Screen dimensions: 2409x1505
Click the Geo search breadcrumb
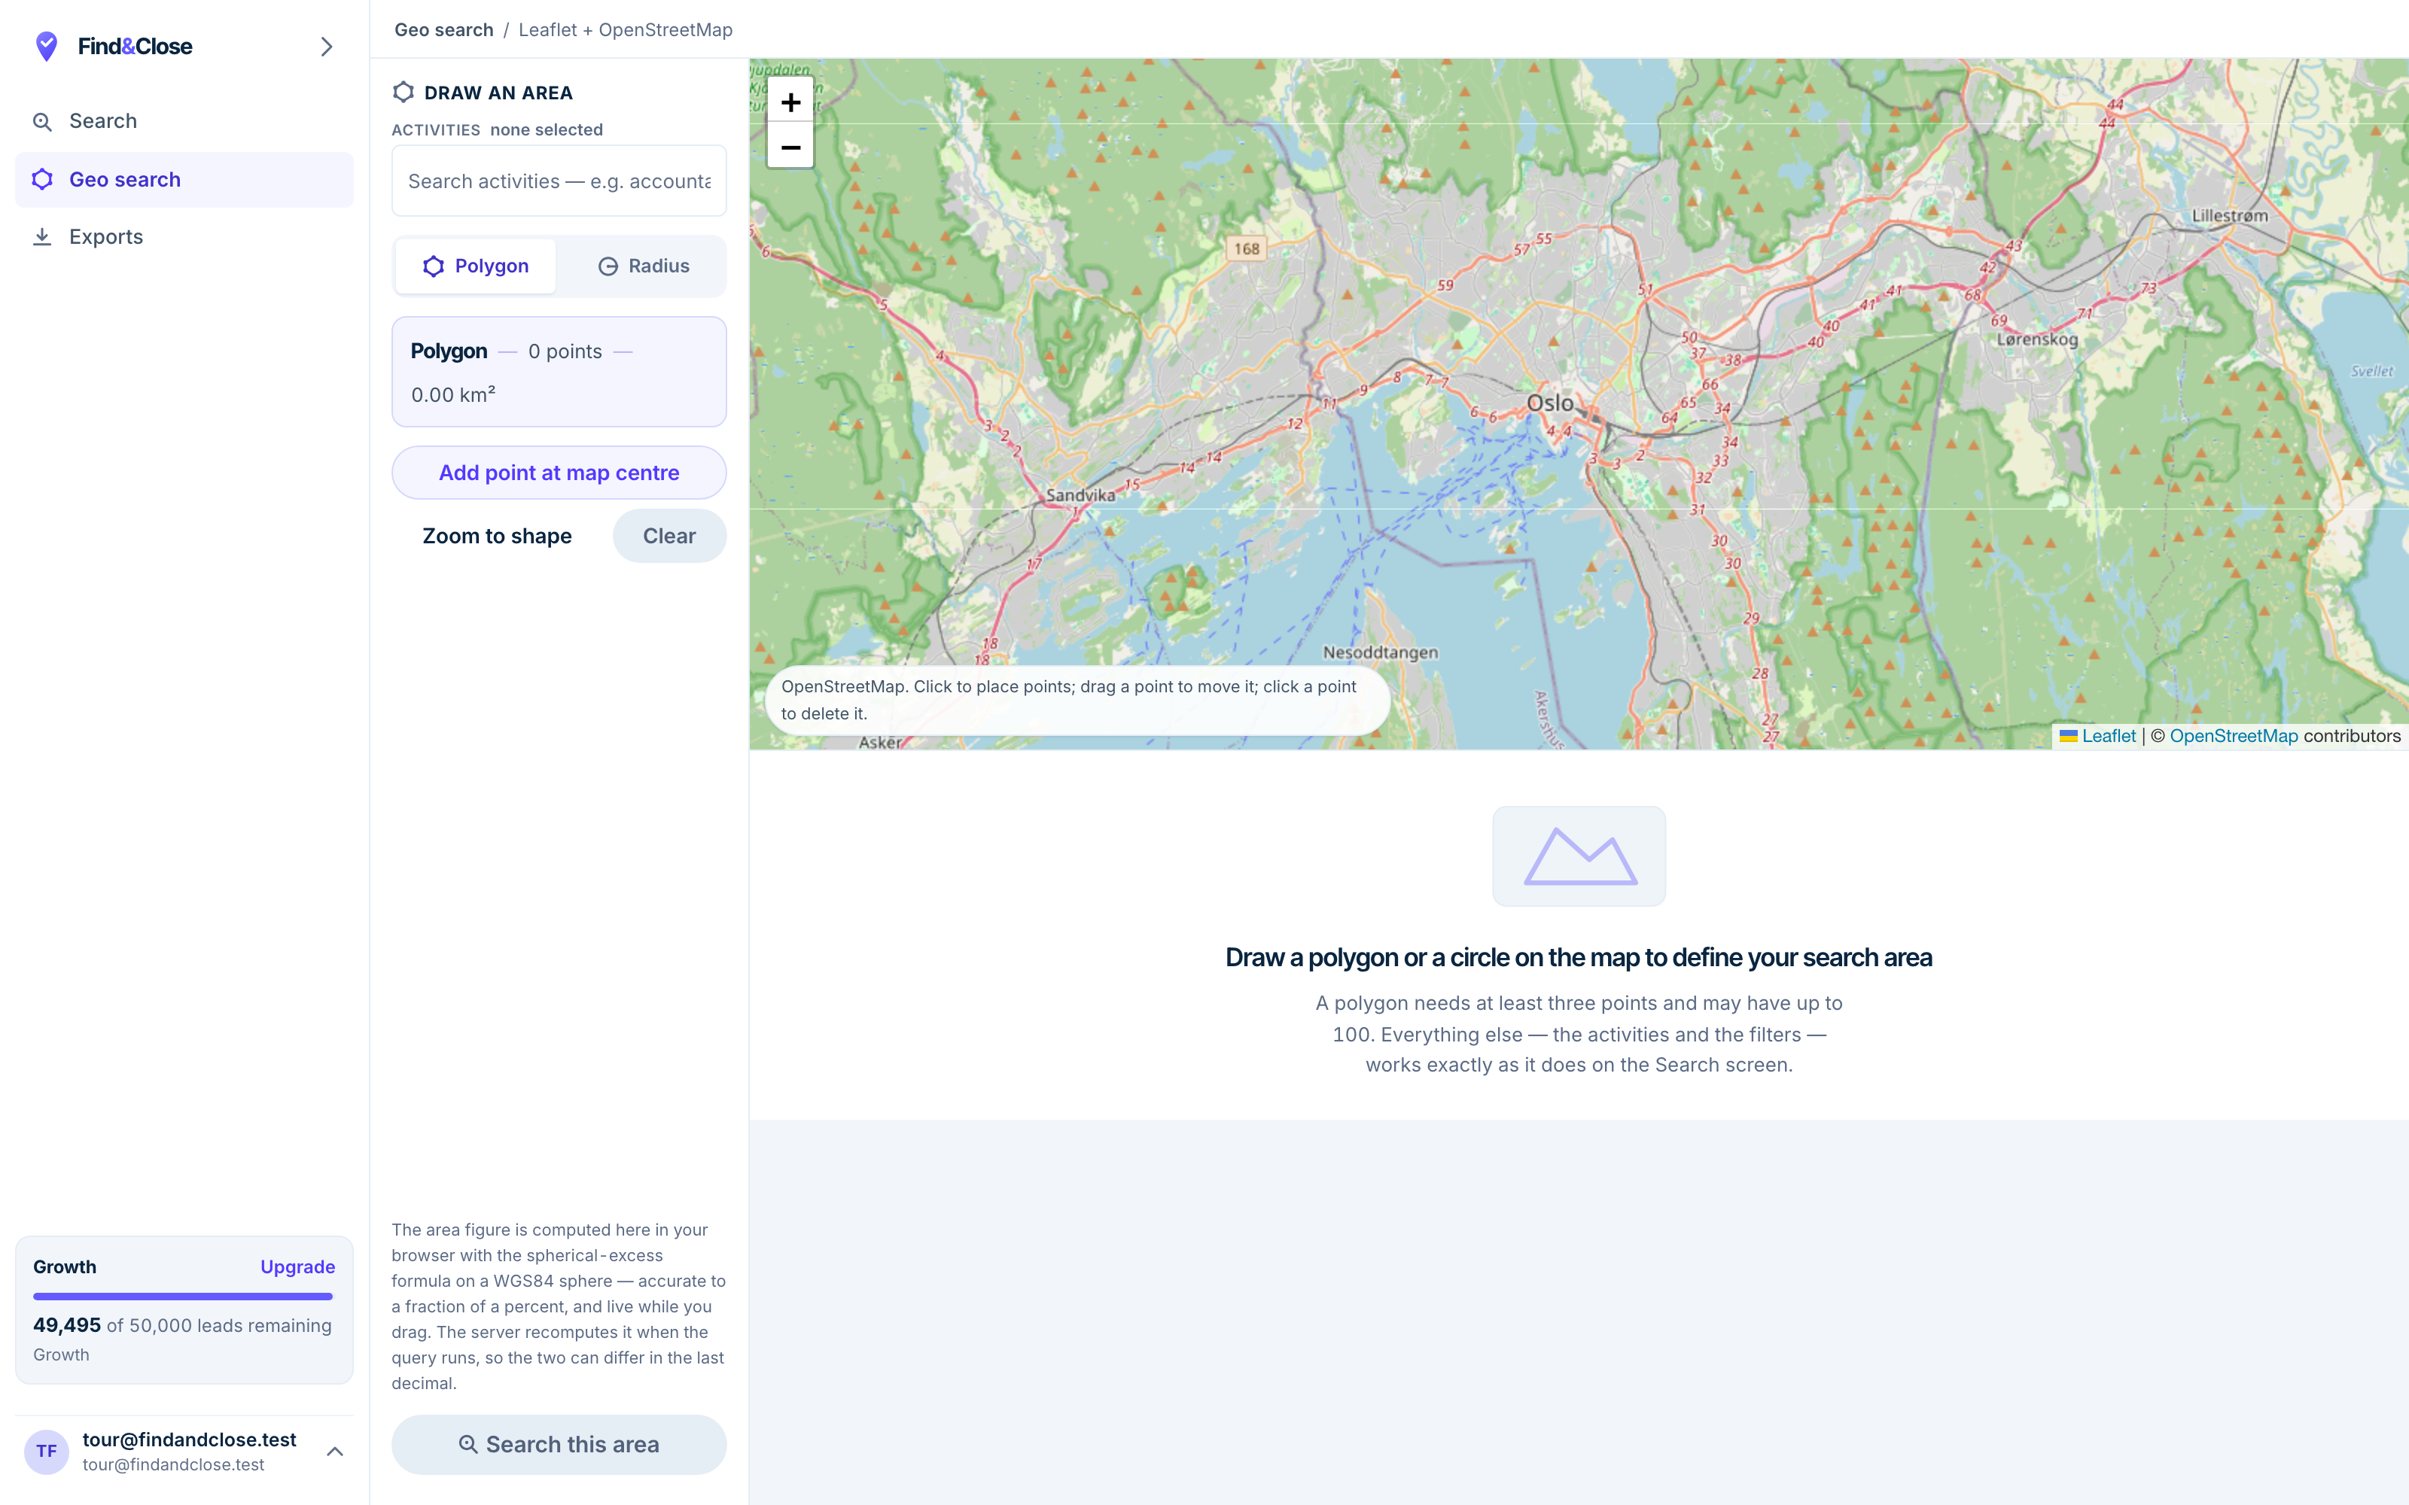point(444,30)
